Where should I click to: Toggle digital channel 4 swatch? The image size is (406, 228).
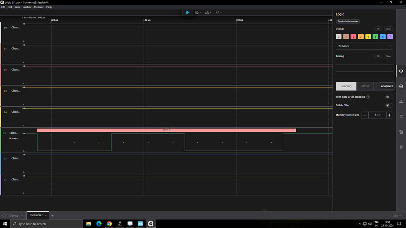click(368, 37)
